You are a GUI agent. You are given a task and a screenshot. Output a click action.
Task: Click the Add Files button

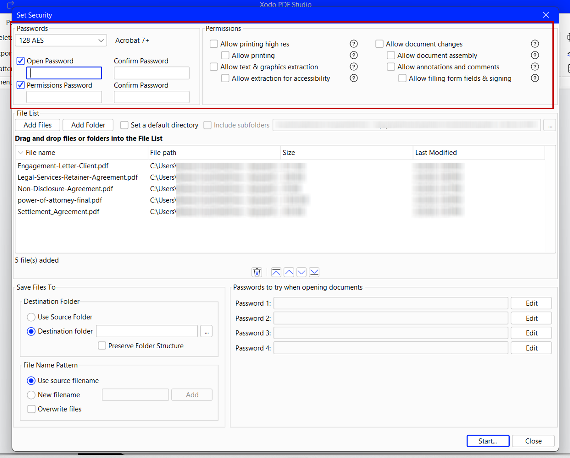click(x=37, y=125)
